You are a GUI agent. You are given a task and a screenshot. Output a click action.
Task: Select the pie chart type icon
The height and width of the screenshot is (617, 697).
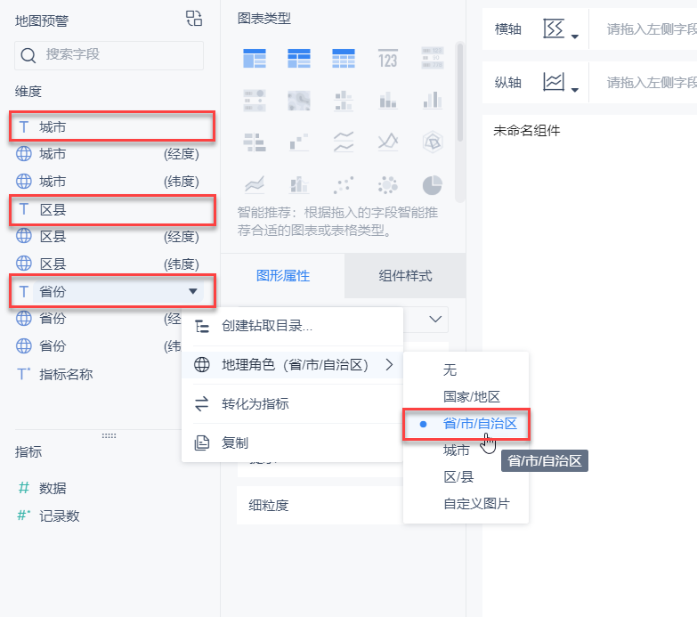[432, 184]
